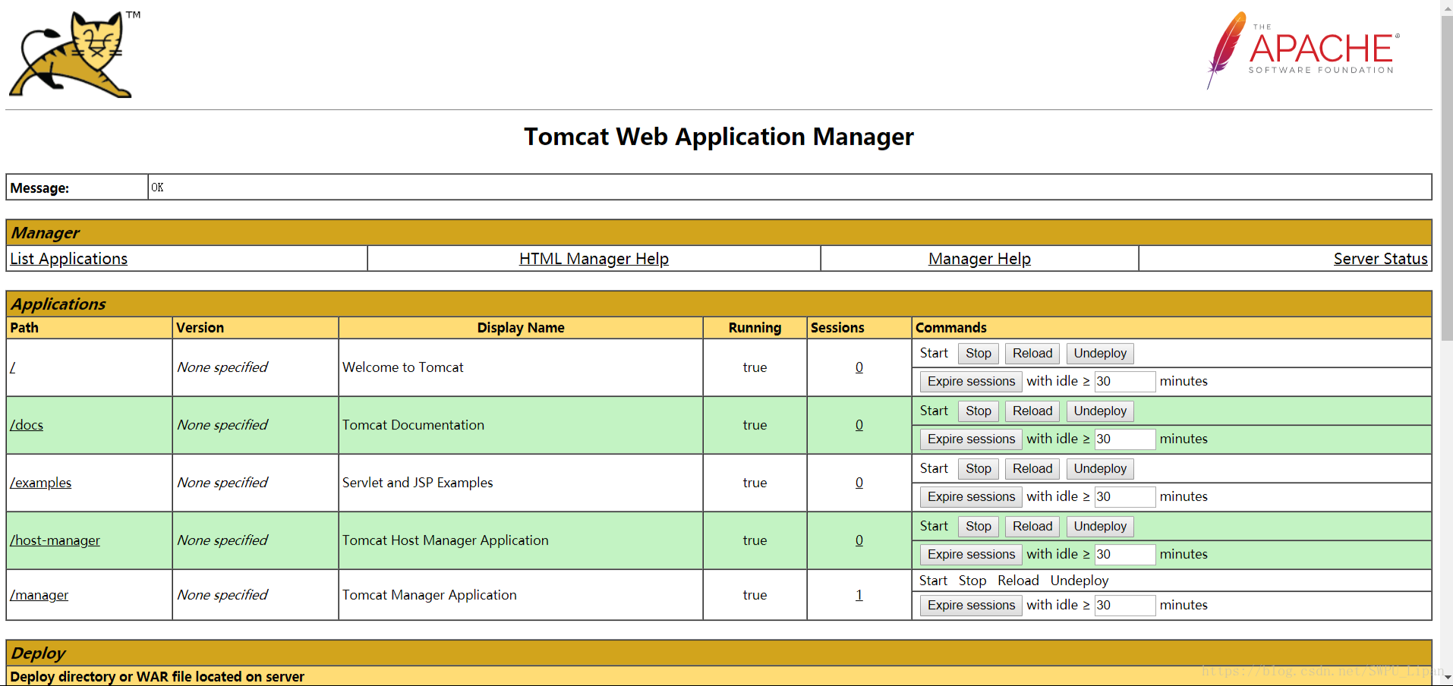Click sessions count 1 for /manager

[859, 595]
